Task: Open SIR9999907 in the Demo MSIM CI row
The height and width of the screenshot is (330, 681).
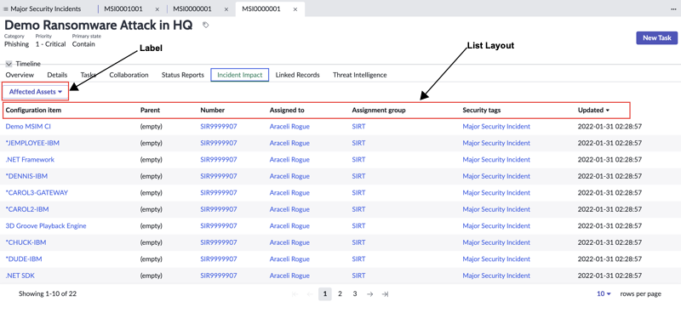Action: pyautogui.click(x=219, y=127)
